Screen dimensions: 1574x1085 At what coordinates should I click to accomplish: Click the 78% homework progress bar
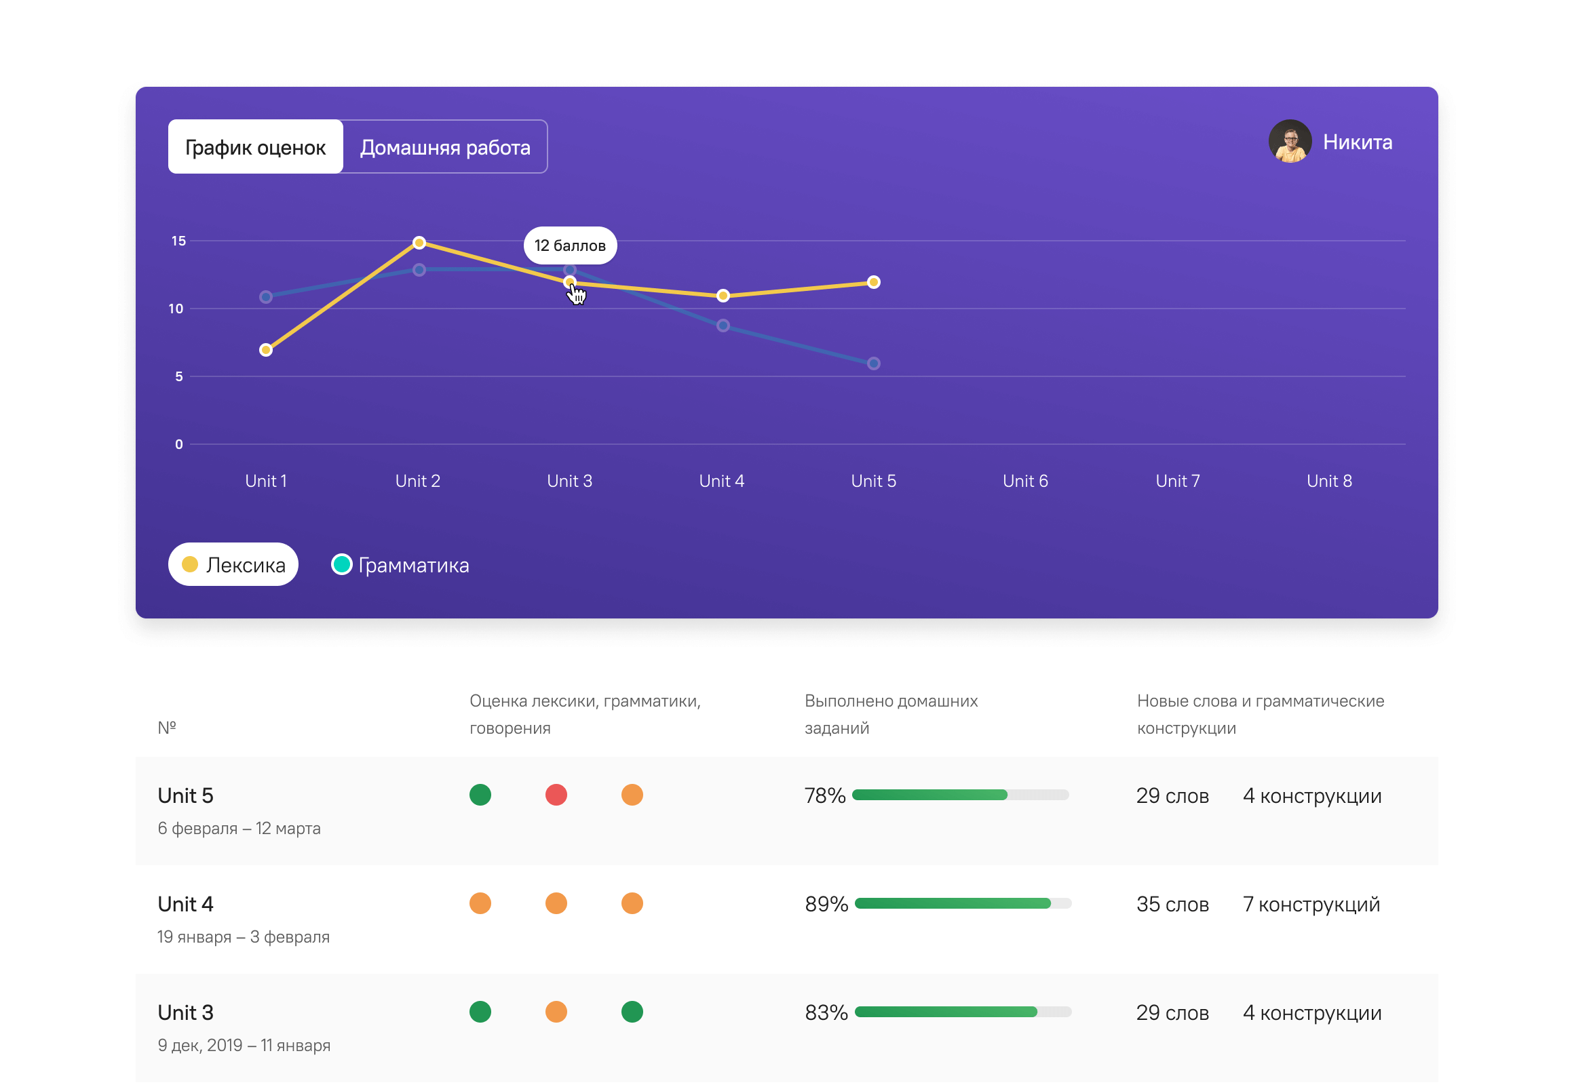point(959,795)
